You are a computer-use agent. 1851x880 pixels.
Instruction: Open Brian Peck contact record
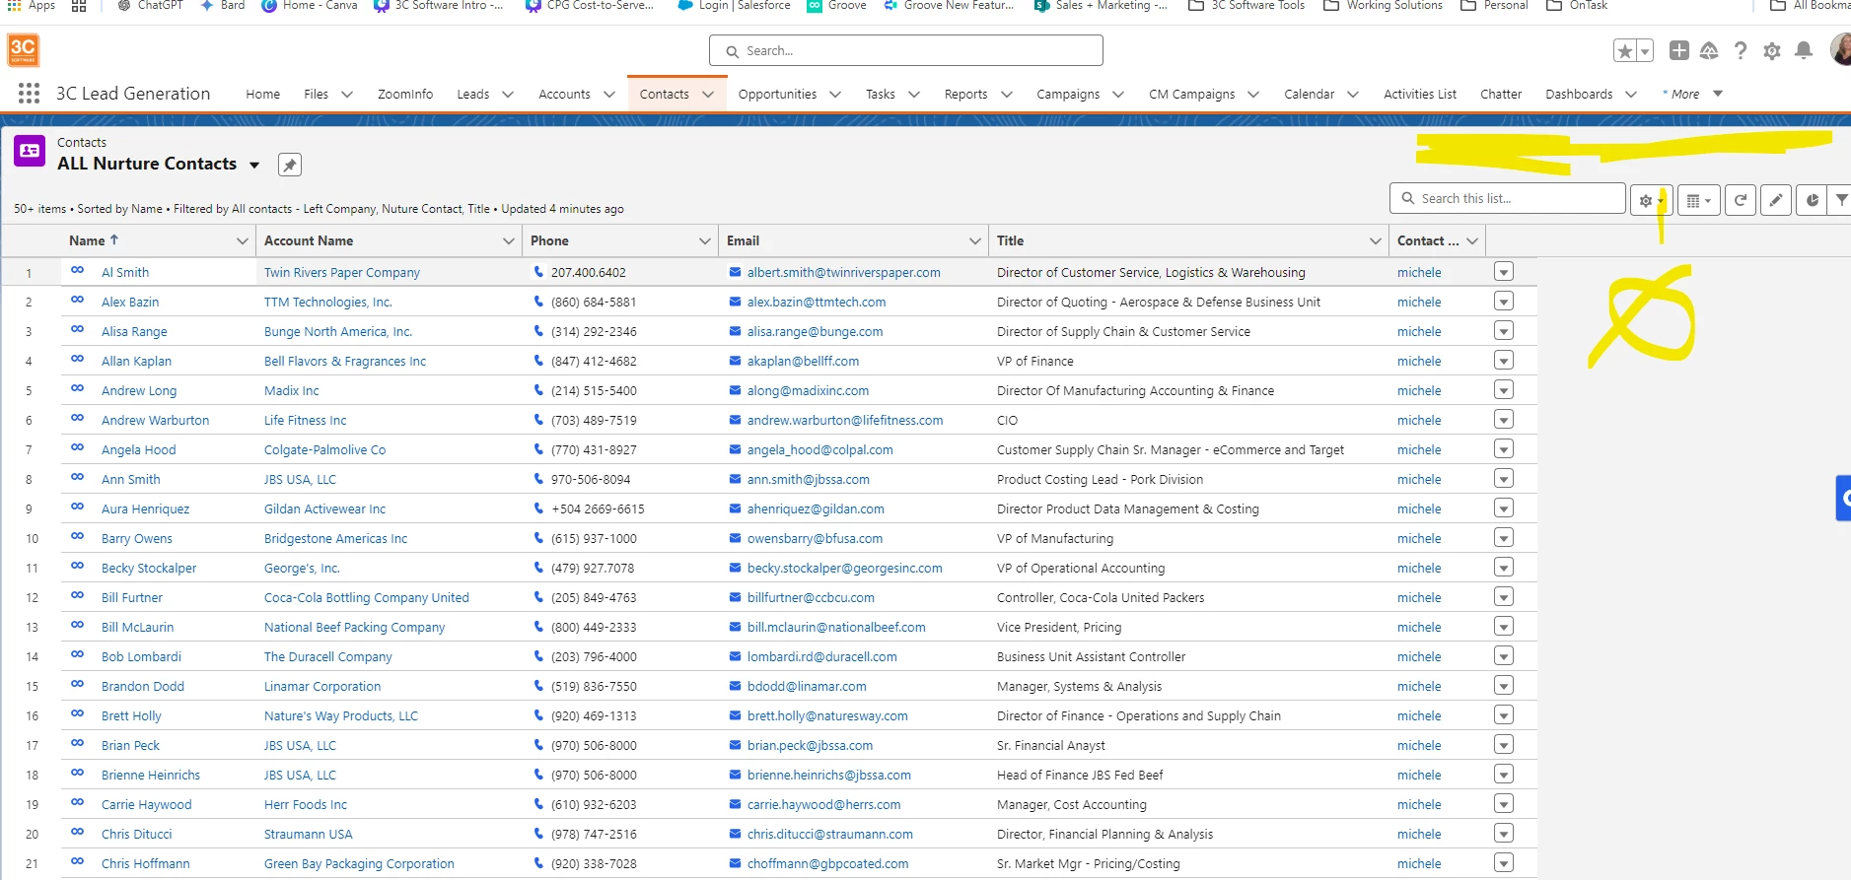(x=130, y=745)
